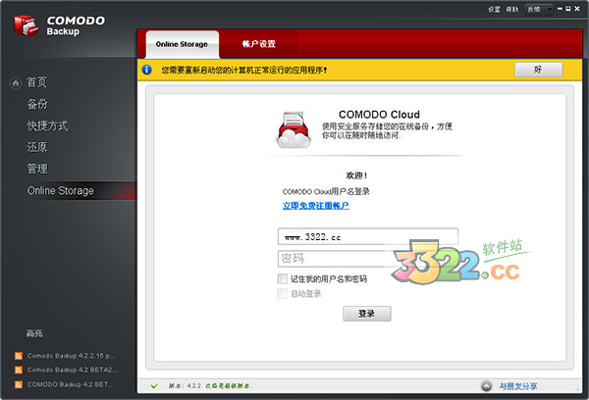589x400 pixels.
Task: Click the 与朋友分享 link
Action: tap(518, 385)
